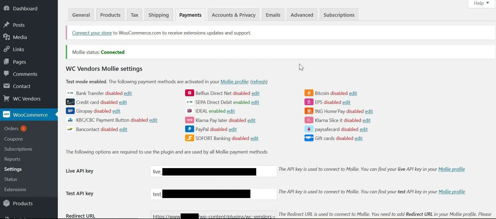Viewport: 496px width, 219px height.
Task: Open Mollie profile link beside Test API key
Action: [x=452, y=192]
